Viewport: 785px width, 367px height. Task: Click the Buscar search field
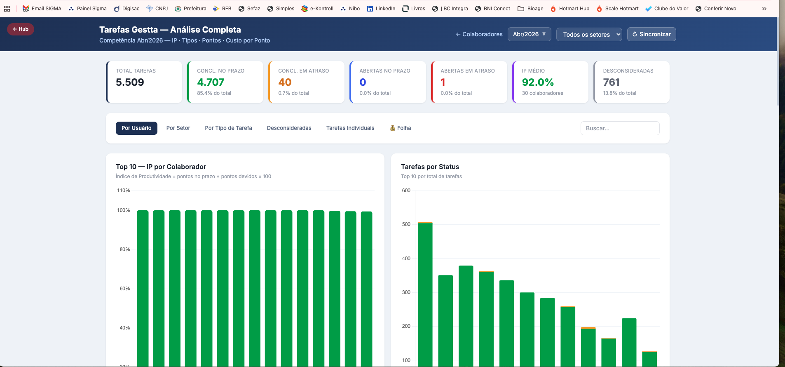(x=620, y=128)
